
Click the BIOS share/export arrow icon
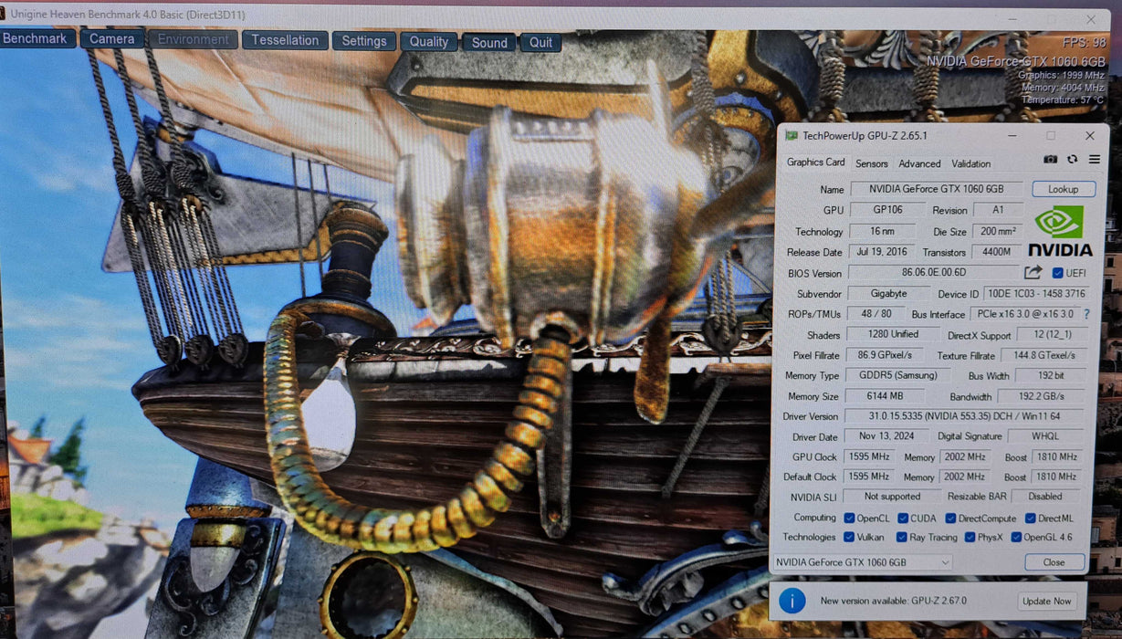point(1033,272)
